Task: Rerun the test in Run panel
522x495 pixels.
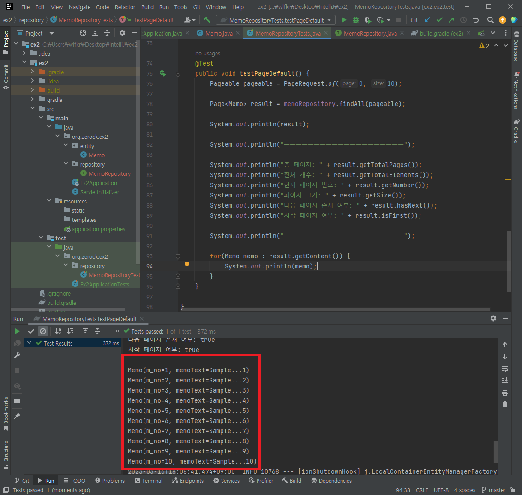Action: click(x=18, y=331)
